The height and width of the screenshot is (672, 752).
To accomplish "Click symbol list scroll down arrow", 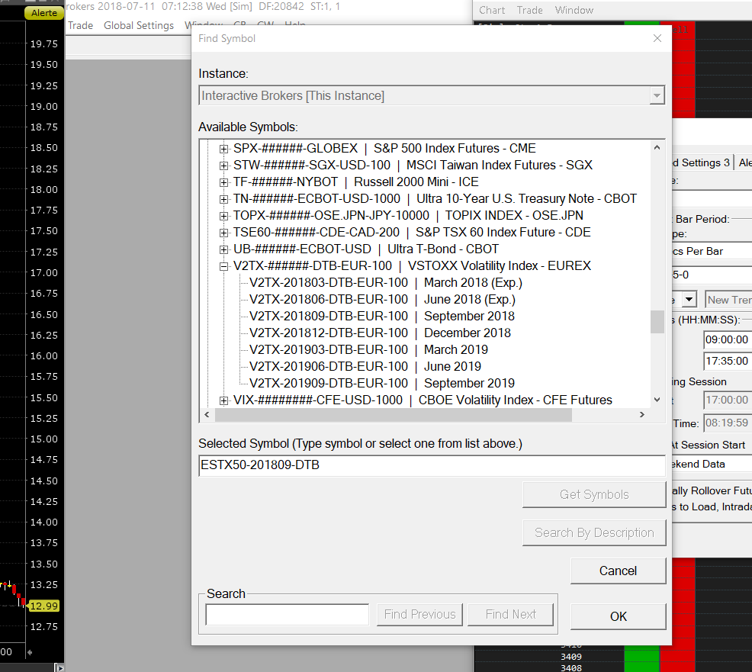I will click(x=657, y=400).
